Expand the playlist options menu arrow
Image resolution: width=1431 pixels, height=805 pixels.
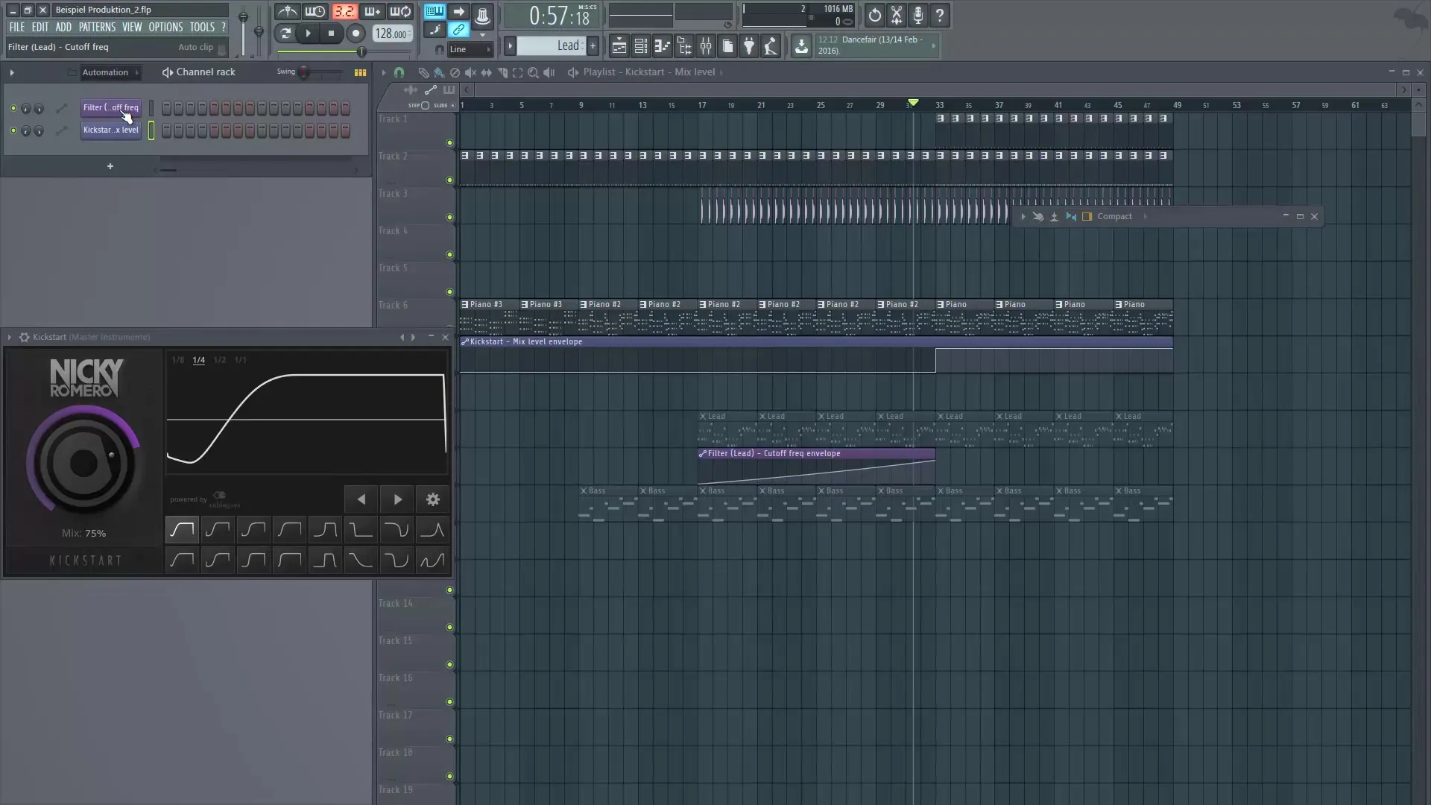click(x=383, y=72)
